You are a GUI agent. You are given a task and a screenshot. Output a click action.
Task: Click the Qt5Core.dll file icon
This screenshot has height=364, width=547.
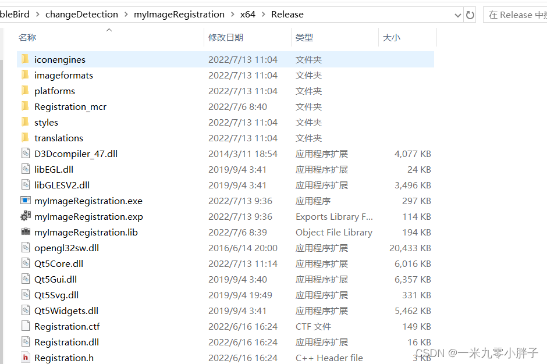click(x=26, y=263)
